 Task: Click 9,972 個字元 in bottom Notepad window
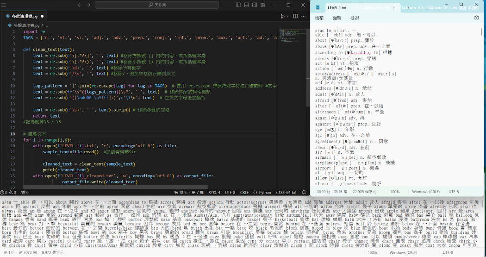(x=53, y=253)
